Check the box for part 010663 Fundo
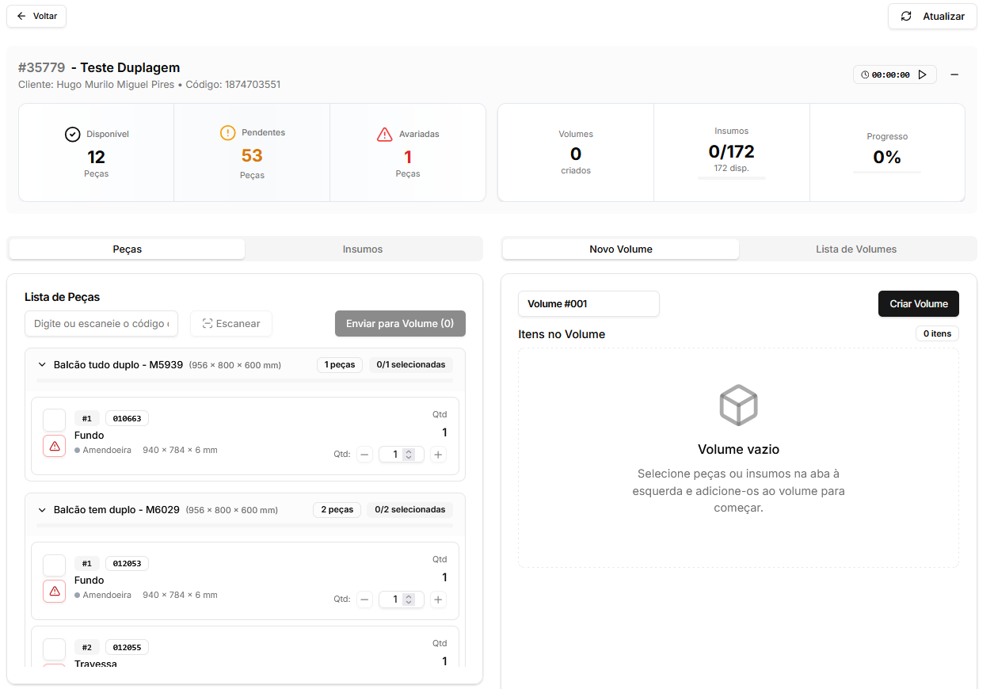This screenshot has height=689, width=994. pyautogui.click(x=55, y=420)
